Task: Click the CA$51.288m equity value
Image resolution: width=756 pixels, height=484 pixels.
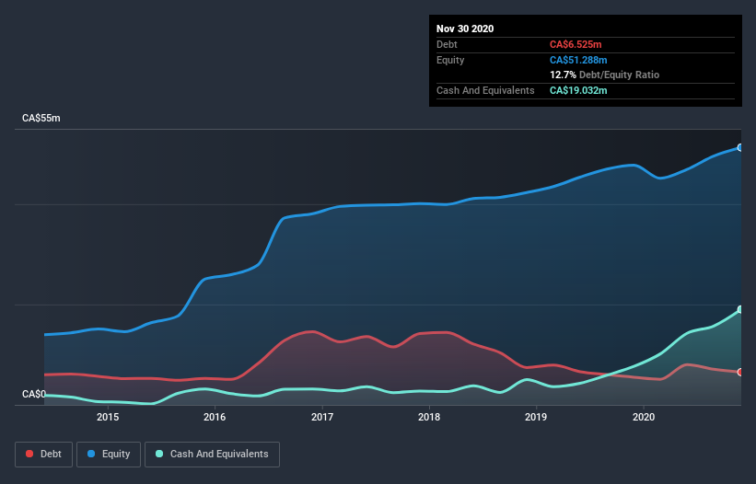Action: coord(578,60)
